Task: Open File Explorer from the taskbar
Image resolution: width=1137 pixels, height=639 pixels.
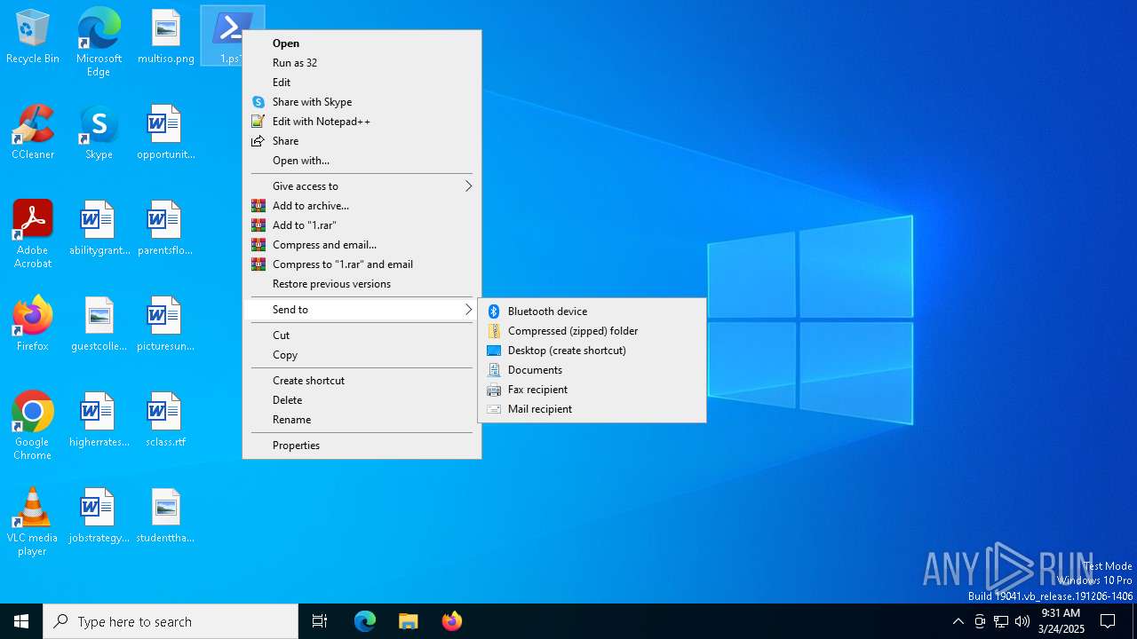Action: click(408, 621)
